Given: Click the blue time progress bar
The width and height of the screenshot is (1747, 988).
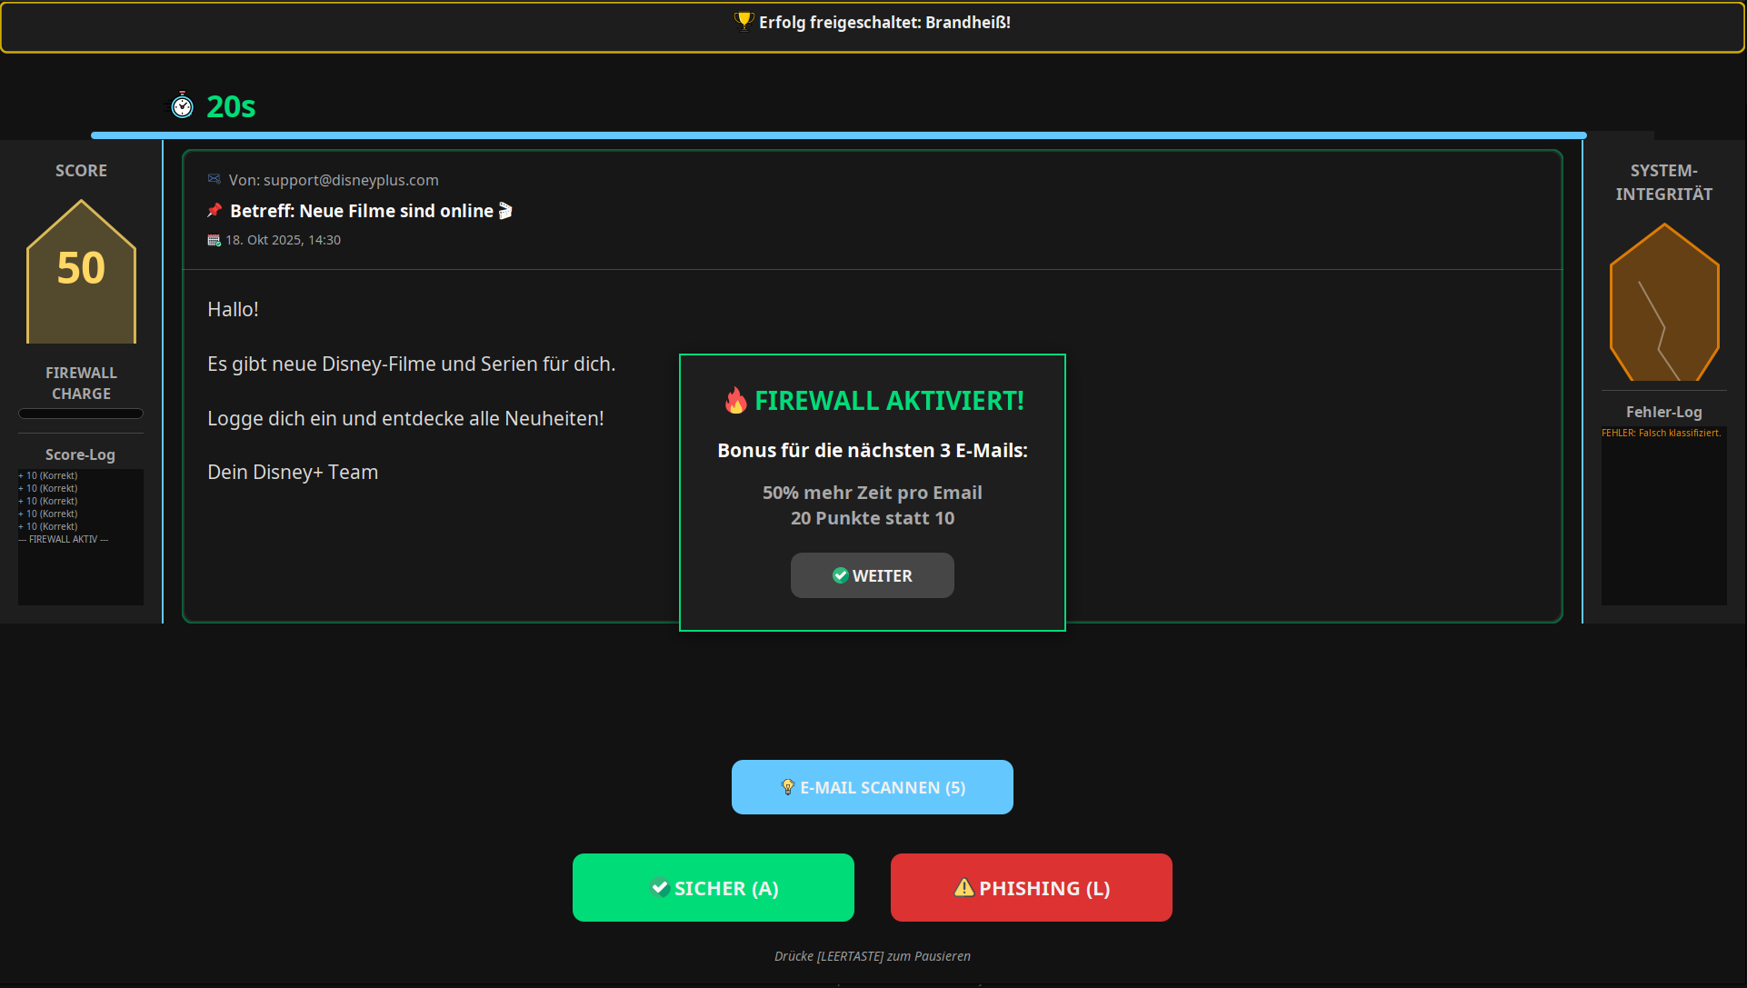Looking at the screenshot, I should pyautogui.click(x=838, y=135).
